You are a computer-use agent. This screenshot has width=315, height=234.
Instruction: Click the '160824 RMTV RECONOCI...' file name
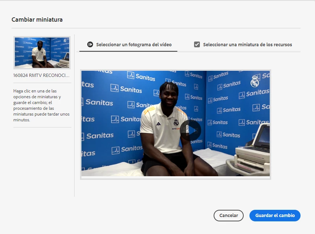click(41, 75)
